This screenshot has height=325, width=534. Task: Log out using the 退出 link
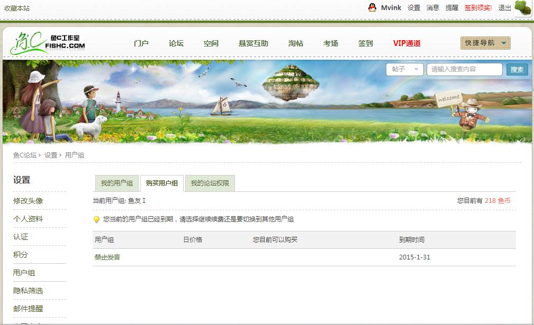504,8
